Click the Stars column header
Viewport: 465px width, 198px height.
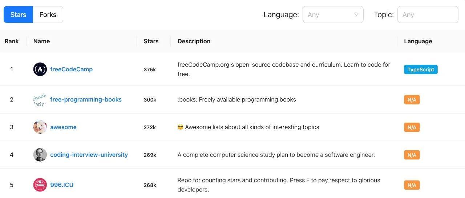151,41
